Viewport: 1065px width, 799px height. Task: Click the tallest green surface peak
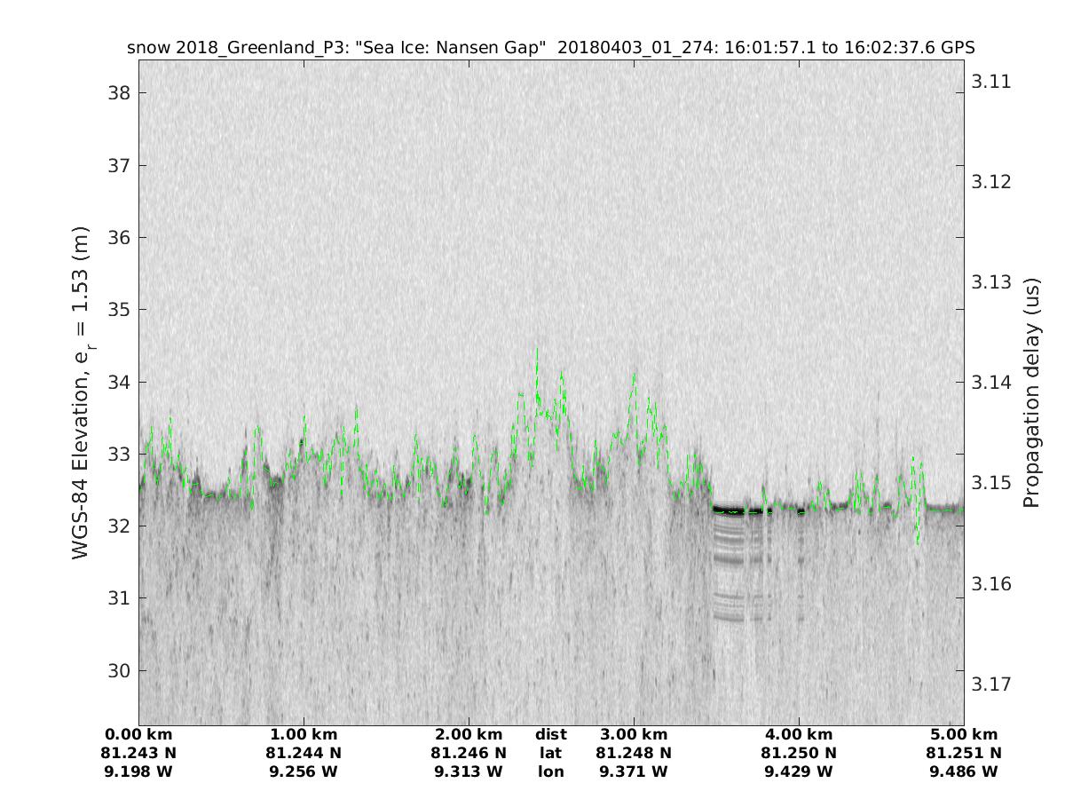pyautogui.click(x=536, y=350)
